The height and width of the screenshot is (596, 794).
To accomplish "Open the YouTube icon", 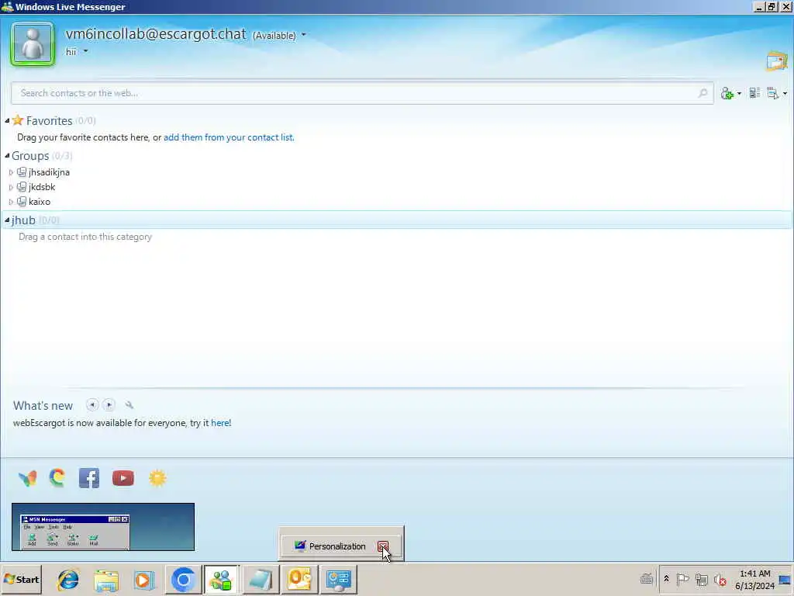I will point(123,478).
